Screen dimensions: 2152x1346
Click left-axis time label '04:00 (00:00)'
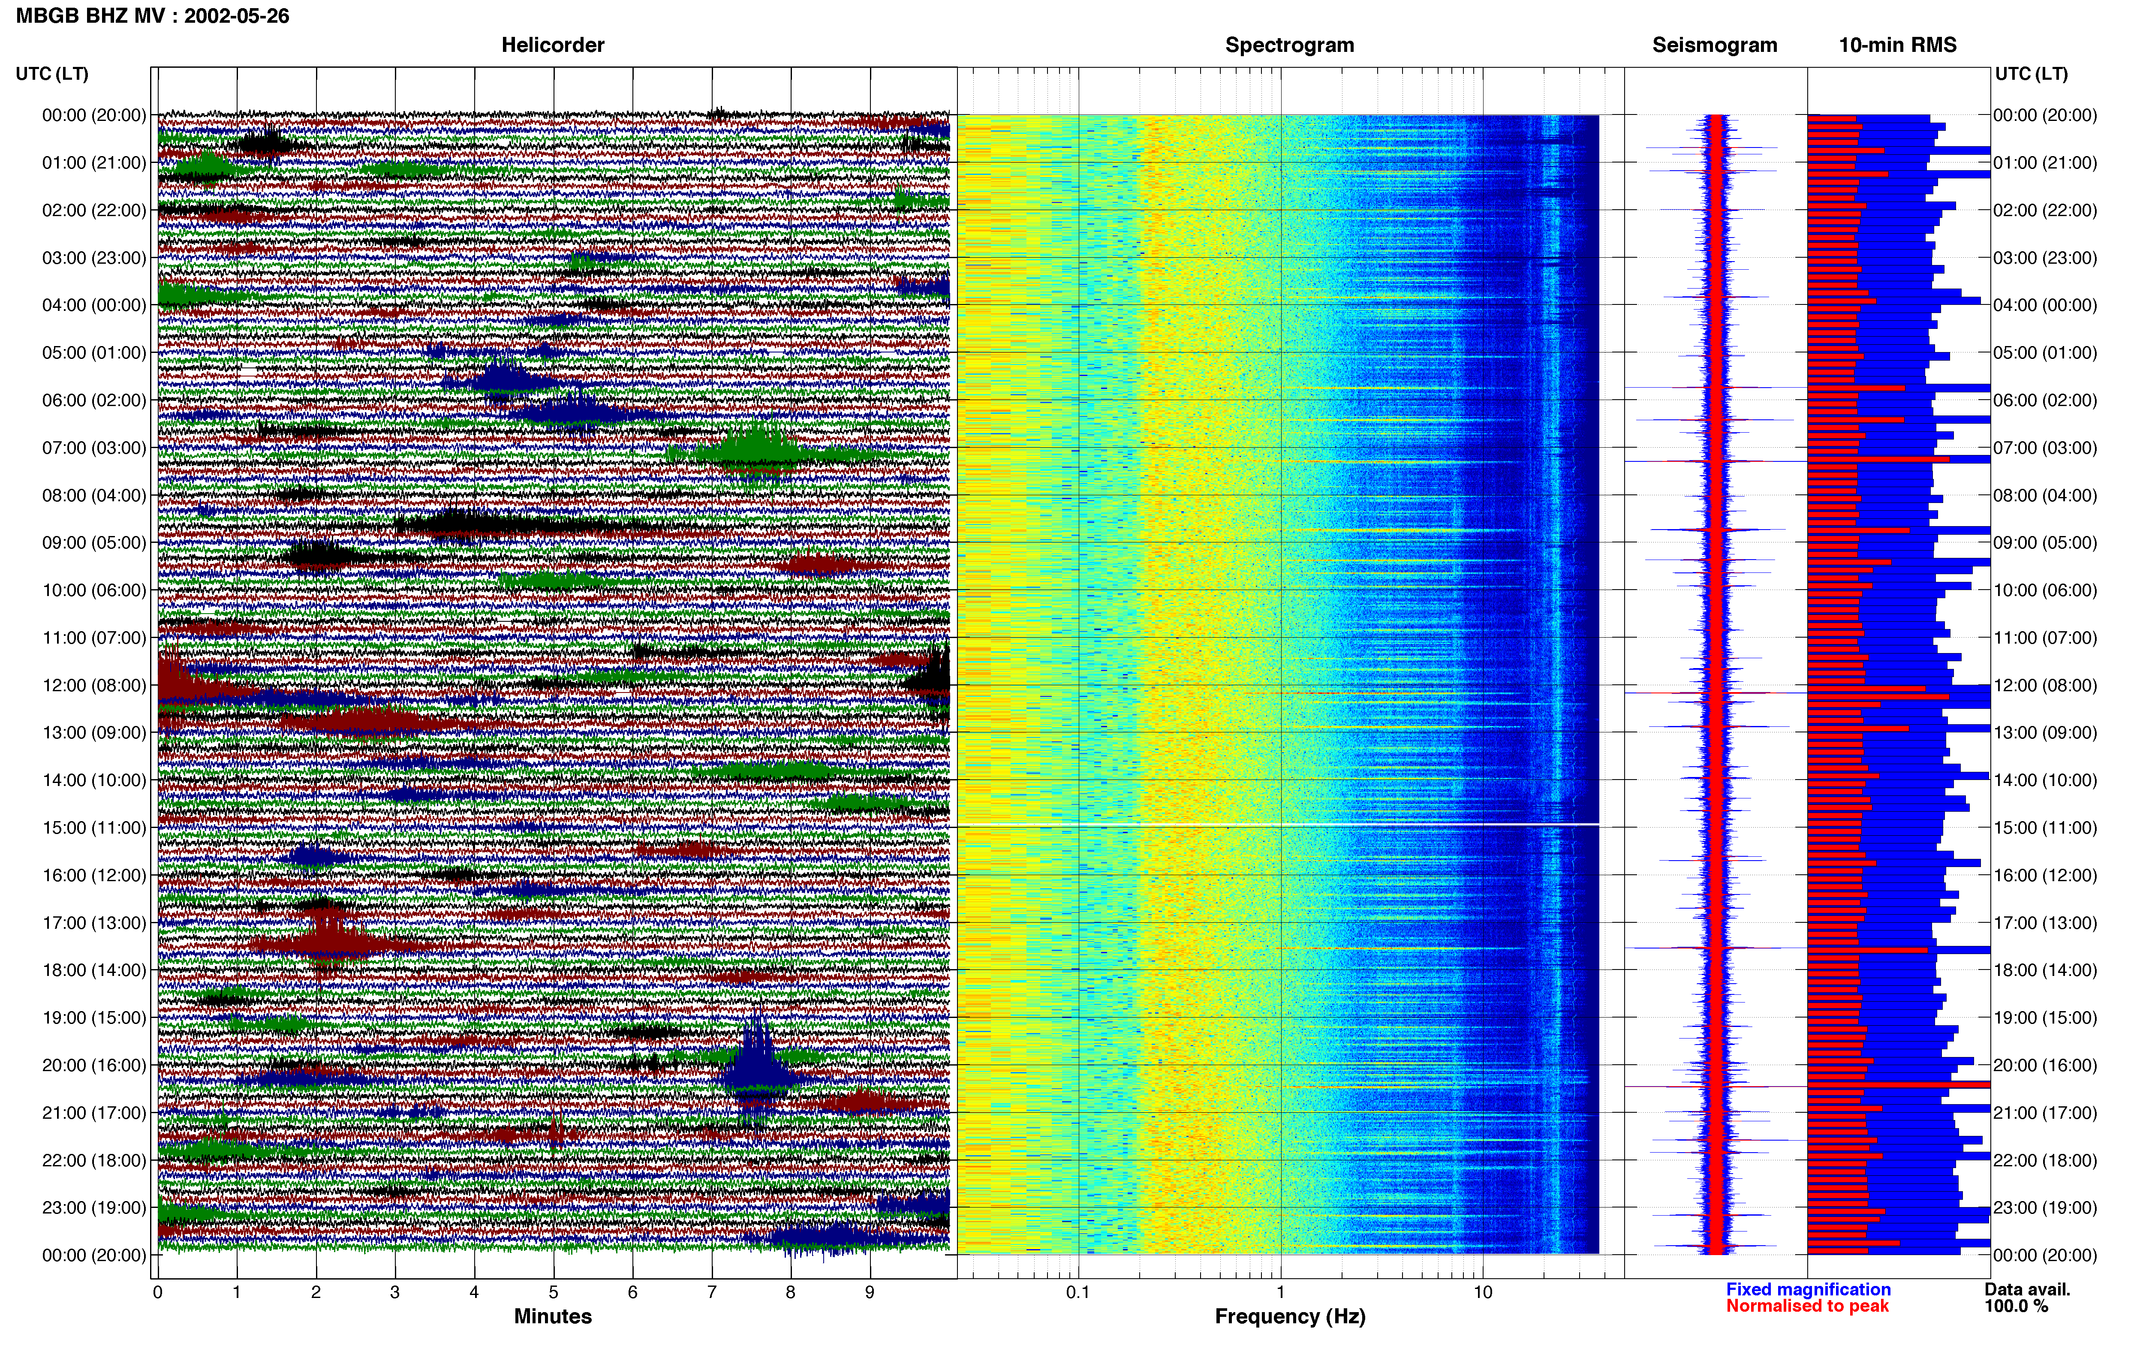coord(94,305)
